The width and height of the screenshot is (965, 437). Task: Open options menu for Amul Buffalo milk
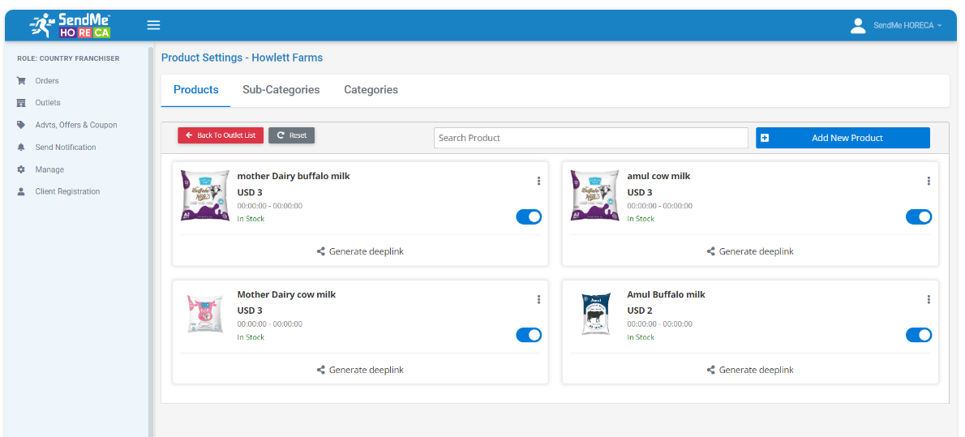[929, 299]
